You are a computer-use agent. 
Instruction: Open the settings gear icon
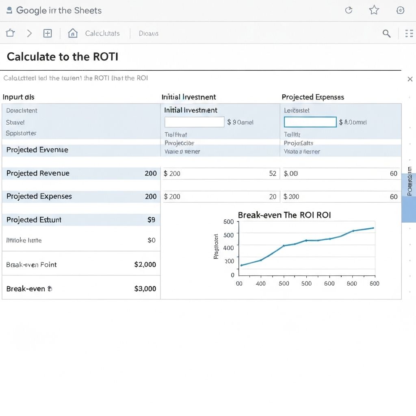(x=401, y=10)
